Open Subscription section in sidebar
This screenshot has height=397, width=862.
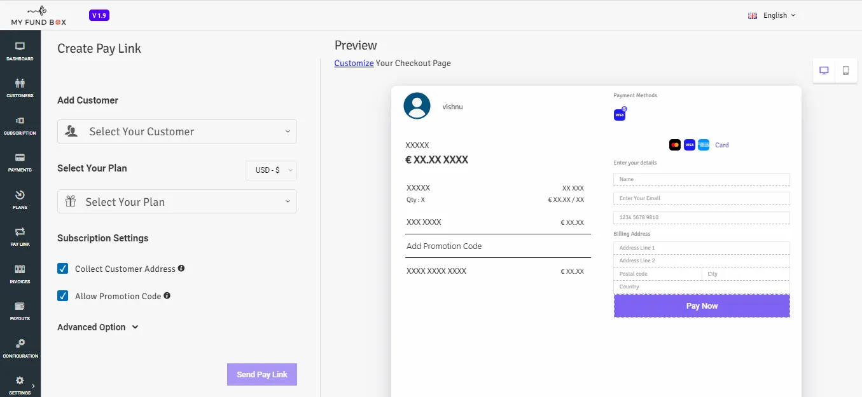[20, 125]
